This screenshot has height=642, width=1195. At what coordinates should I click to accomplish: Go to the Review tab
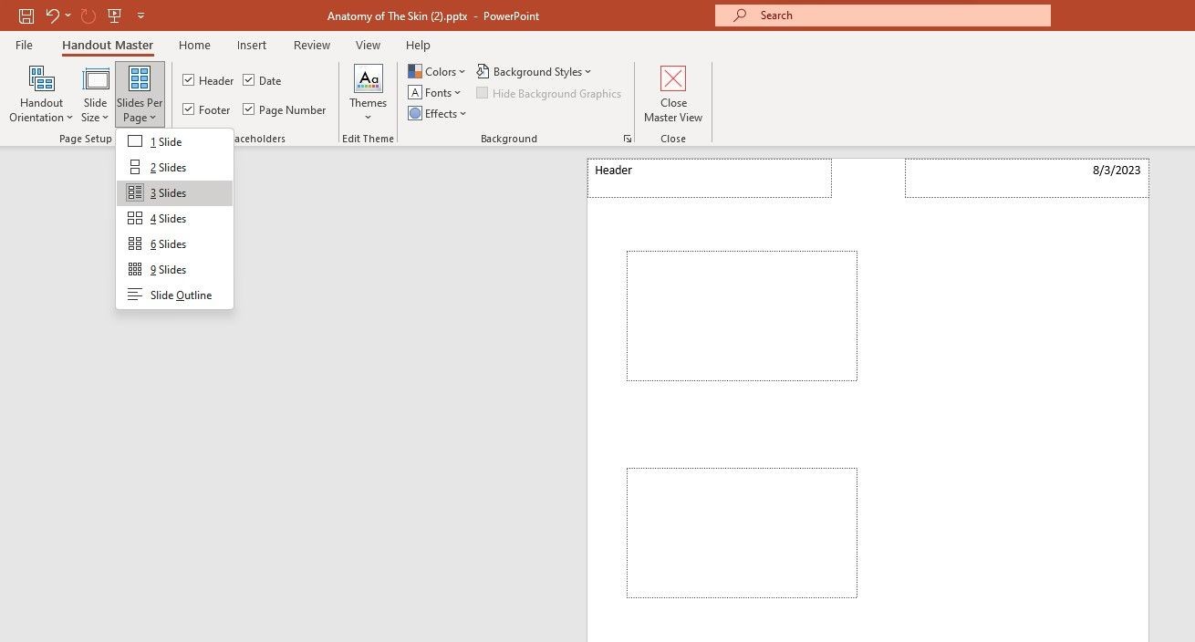(x=312, y=45)
